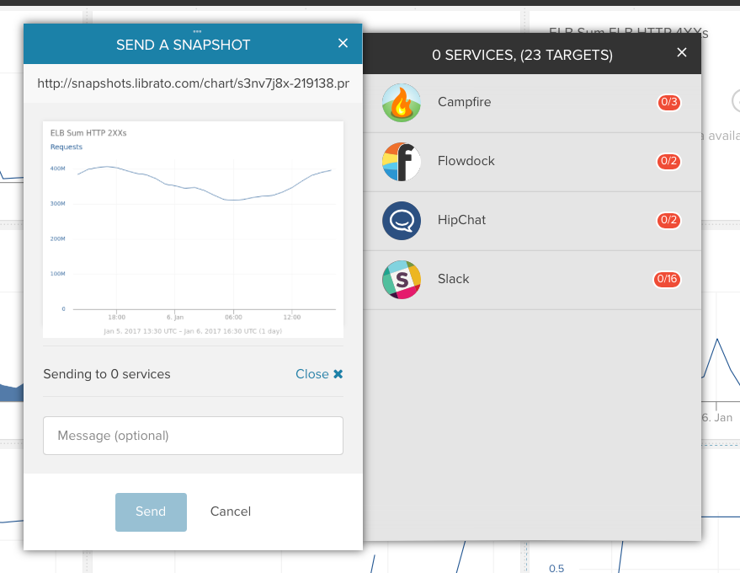
Task: Click the Close services link
Action: [x=312, y=374]
